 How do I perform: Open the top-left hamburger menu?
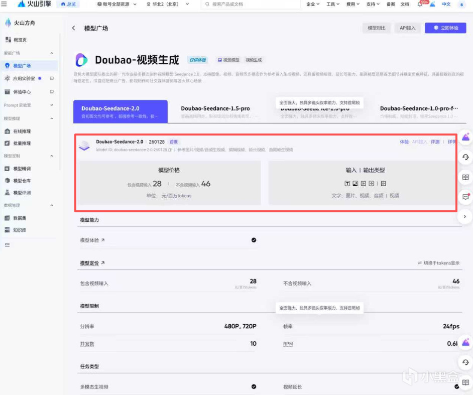coord(4,4)
